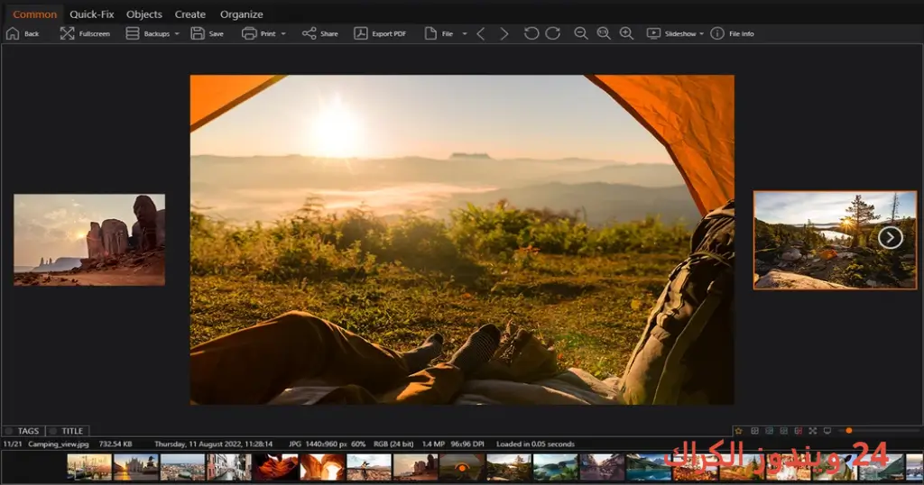The width and height of the screenshot is (924, 485).
Task: Switch to the Quick-Fix tab
Action: 92,14
